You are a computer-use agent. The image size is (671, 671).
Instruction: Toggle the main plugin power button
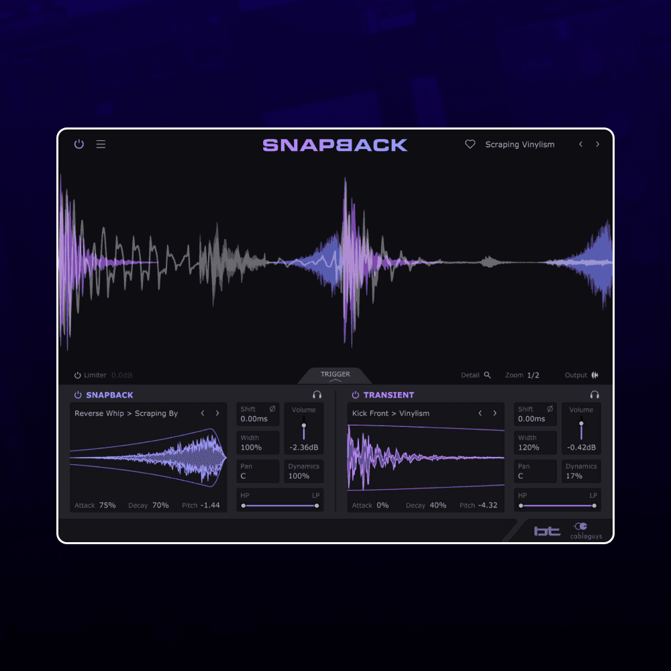(79, 144)
